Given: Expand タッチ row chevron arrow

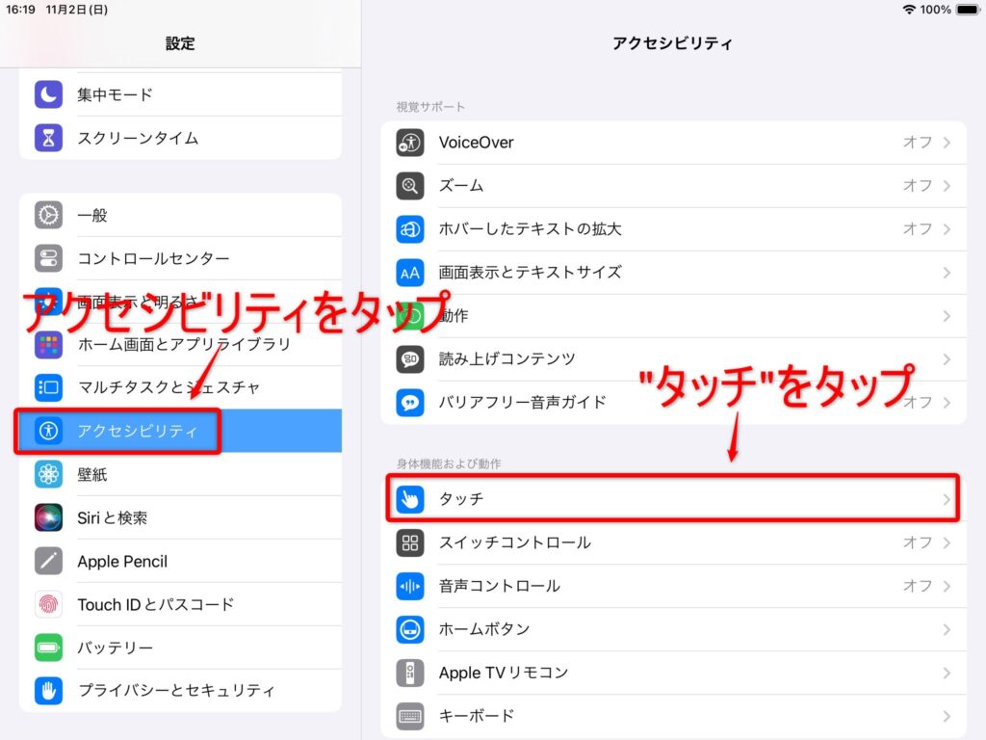Looking at the screenshot, I should [x=947, y=499].
